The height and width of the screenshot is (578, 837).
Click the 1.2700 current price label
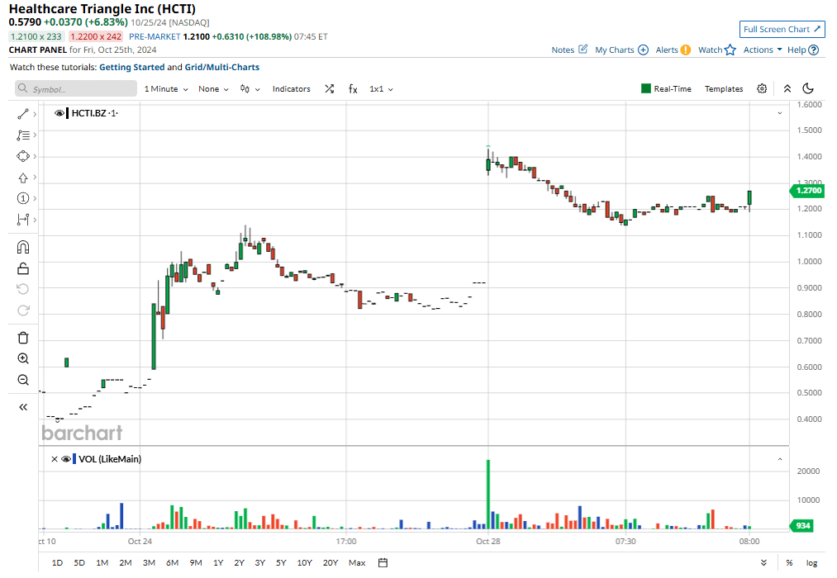(807, 191)
